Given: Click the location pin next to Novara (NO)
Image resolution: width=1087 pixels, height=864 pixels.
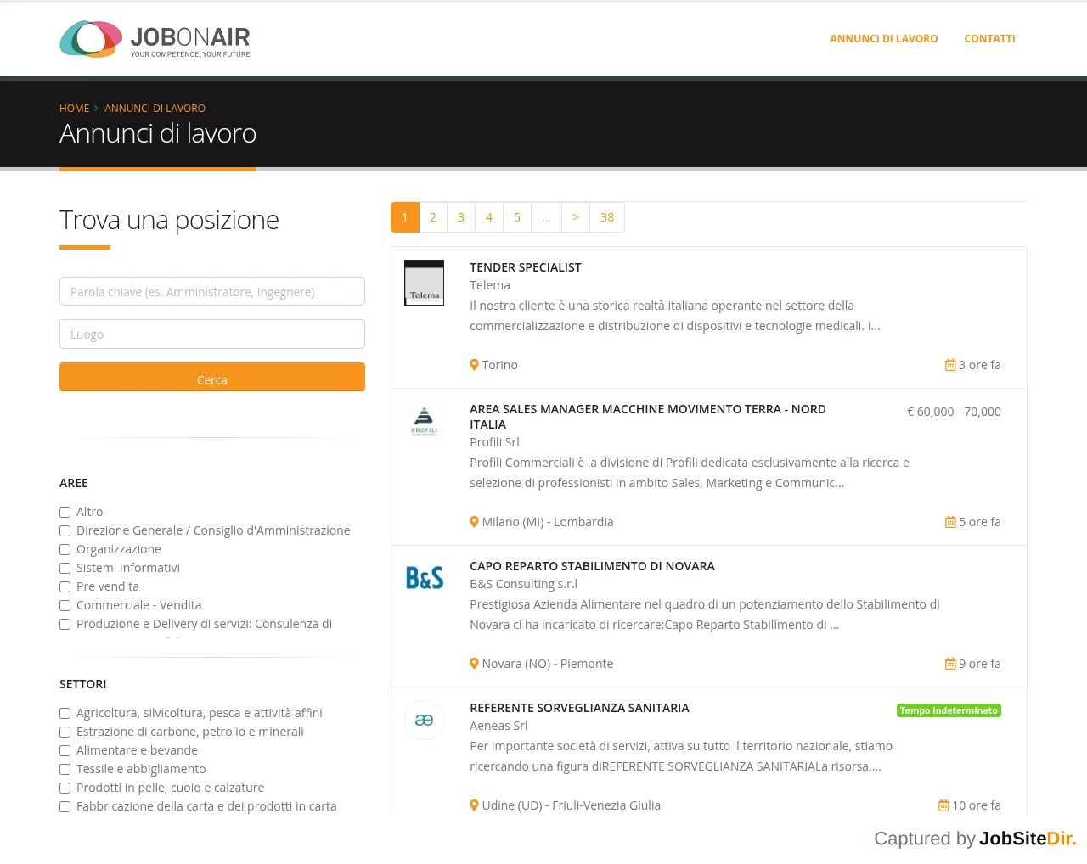Looking at the screenshot, I should [x=475, y=664].
